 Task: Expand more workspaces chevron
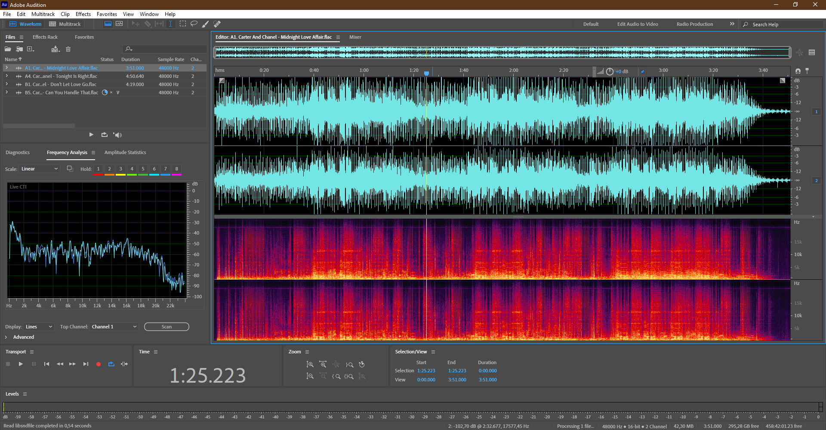pyautogui.click(x=732, y=24)
